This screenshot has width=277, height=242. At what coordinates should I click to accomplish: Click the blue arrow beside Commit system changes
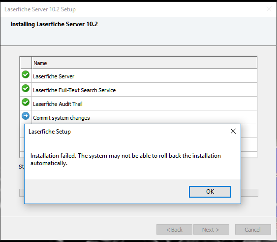coord(26,116)
